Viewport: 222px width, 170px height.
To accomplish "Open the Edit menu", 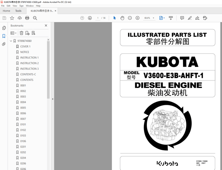I will click(9, 6).
